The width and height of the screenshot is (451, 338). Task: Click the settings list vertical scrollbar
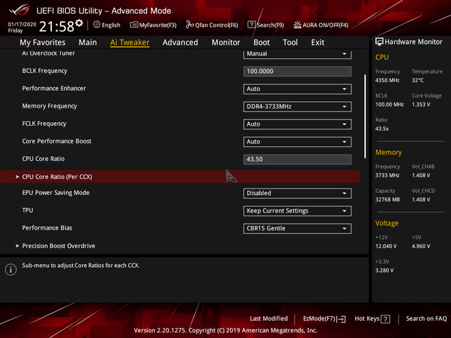[365, 116]
